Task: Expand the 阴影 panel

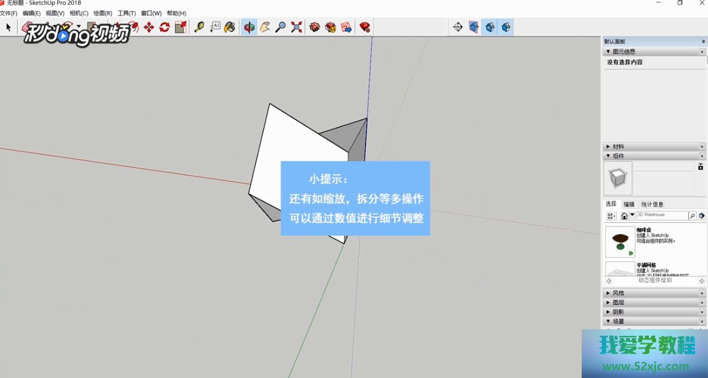Action: (618, 312)
